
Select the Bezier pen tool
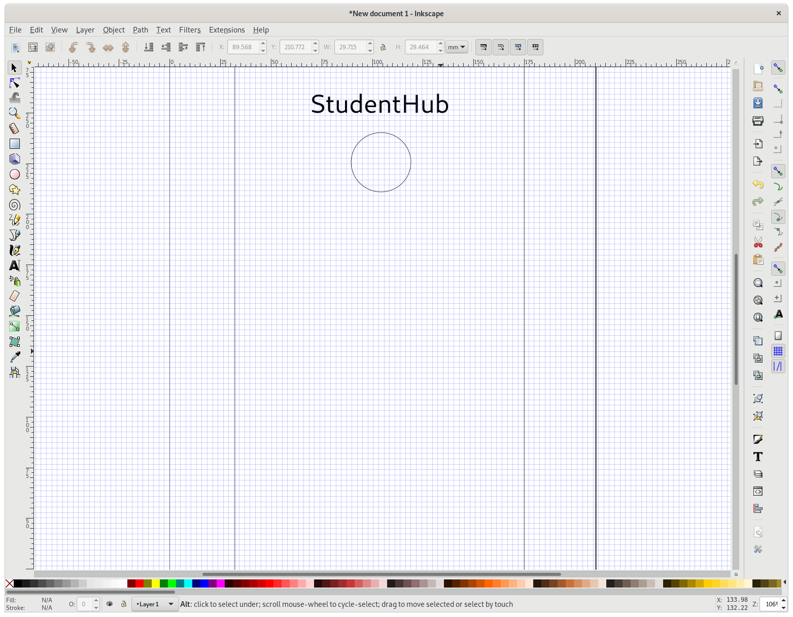[x=14, y=235]
